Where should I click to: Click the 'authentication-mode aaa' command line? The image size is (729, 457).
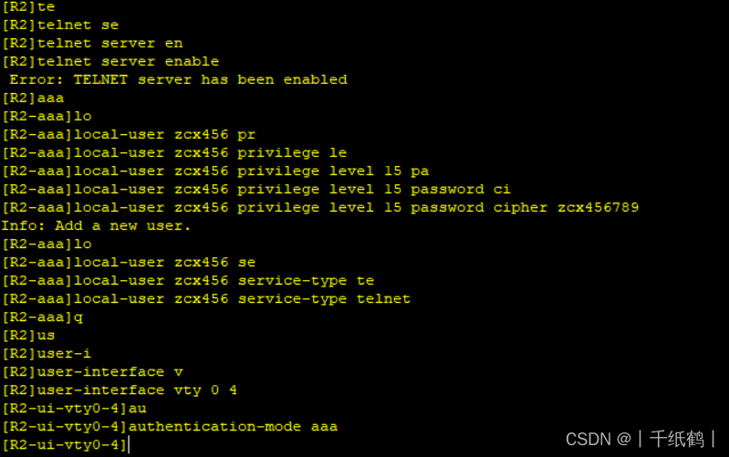click(170, 427)
